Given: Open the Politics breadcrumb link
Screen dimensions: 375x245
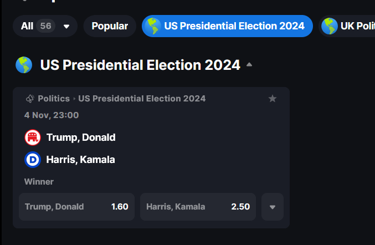Looking at the screenshot, I should coord(54,99).
